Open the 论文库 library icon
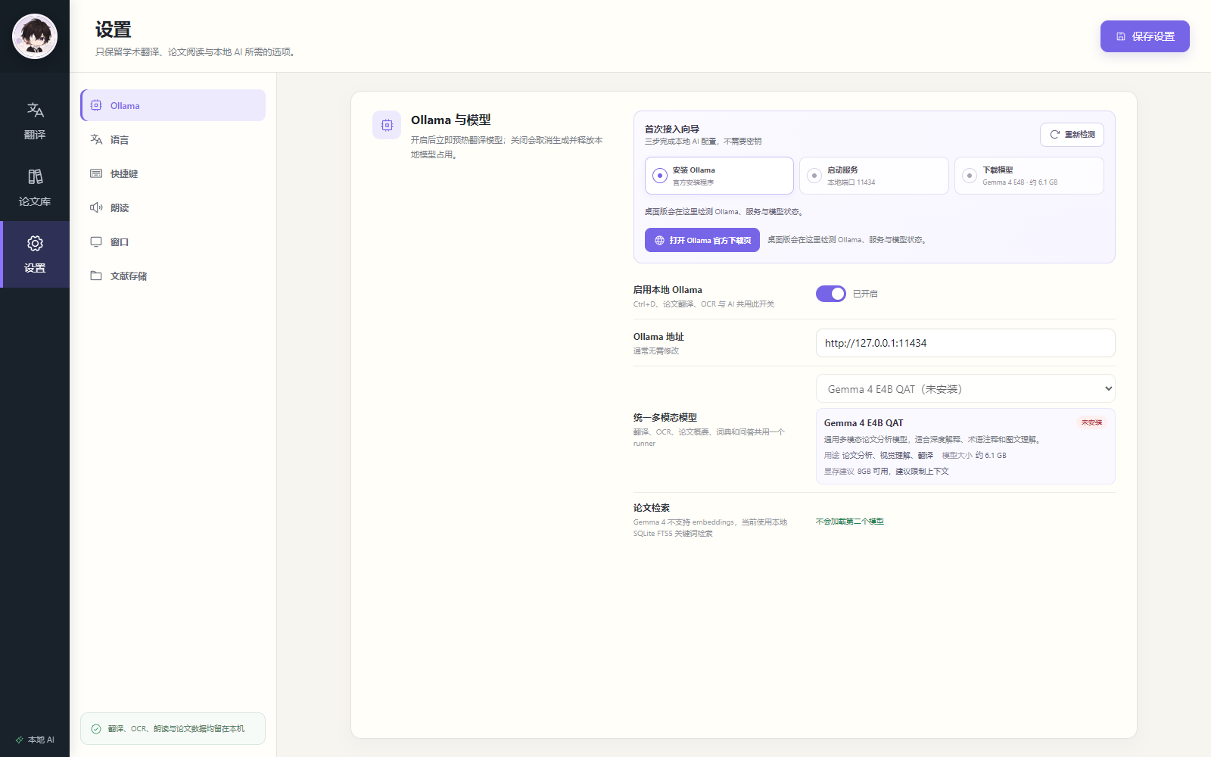Image resolution: width=1211 pixels, height=757 pixels. point(35,176)
